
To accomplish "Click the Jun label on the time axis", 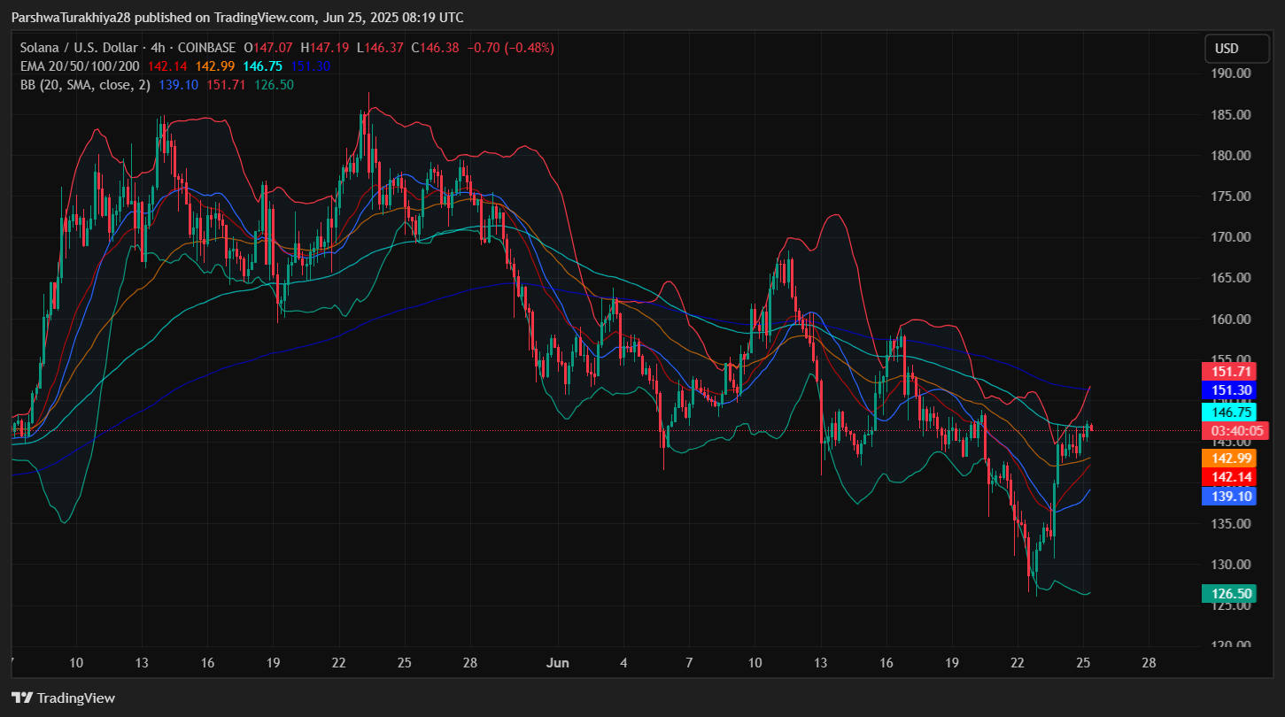I will click(558, 663).
